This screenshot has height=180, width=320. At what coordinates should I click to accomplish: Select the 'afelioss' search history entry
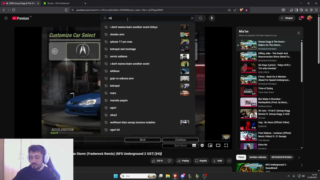[x=148, y=71]
